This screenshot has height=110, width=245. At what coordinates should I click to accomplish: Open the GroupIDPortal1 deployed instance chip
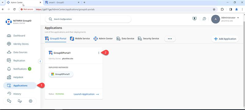(61, 74)
